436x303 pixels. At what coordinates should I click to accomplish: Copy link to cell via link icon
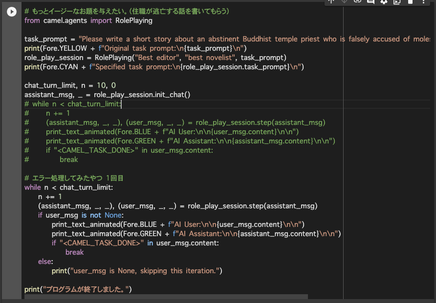[357, 1]
